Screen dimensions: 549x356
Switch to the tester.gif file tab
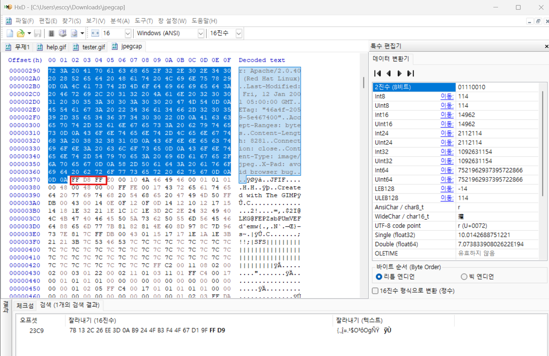point(89,47)
